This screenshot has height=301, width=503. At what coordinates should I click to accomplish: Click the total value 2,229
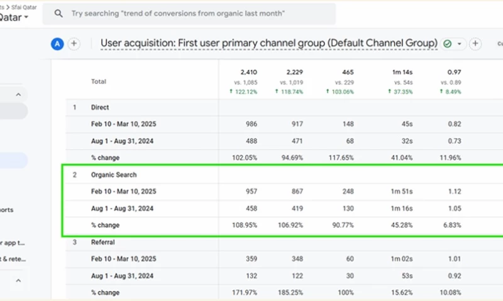click(x=294, y=72)
